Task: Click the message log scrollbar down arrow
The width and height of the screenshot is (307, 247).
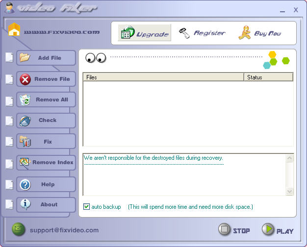Action: coord(289,192)
